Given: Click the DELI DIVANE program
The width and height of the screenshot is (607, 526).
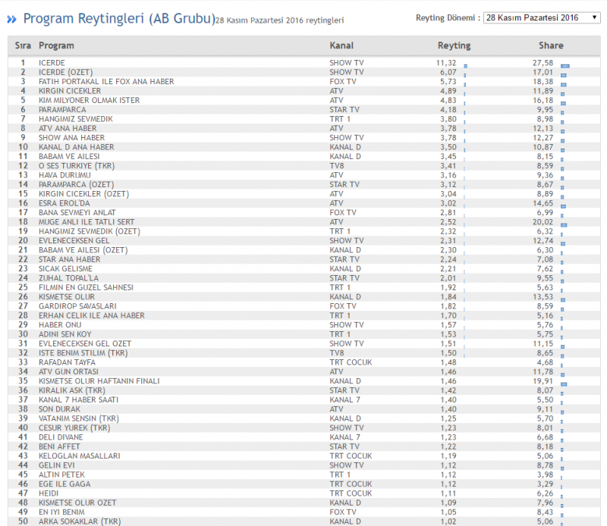Looking at the screenshot, I should [61, 437].
